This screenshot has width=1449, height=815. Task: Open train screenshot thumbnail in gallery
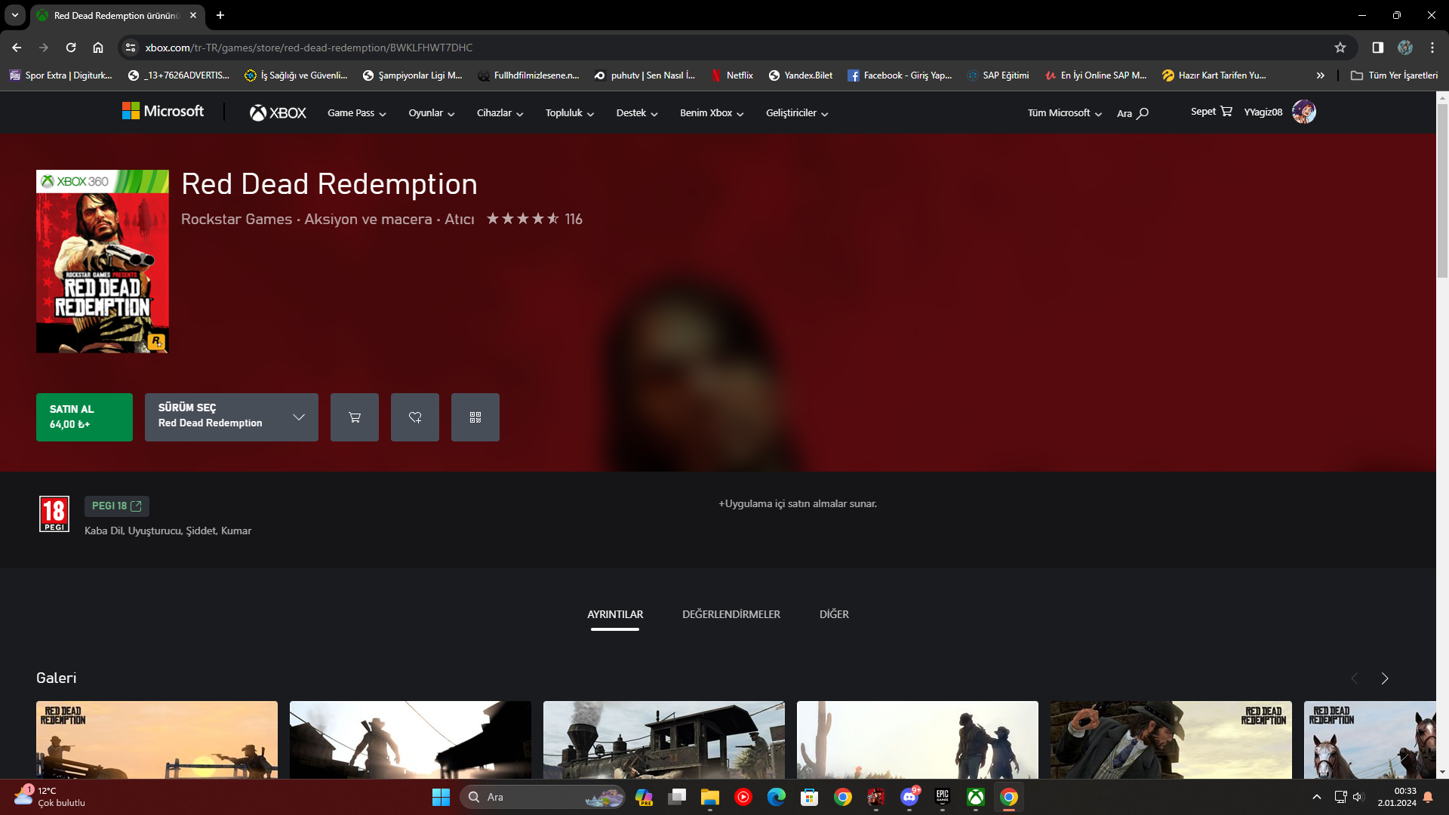click(663, 740)
